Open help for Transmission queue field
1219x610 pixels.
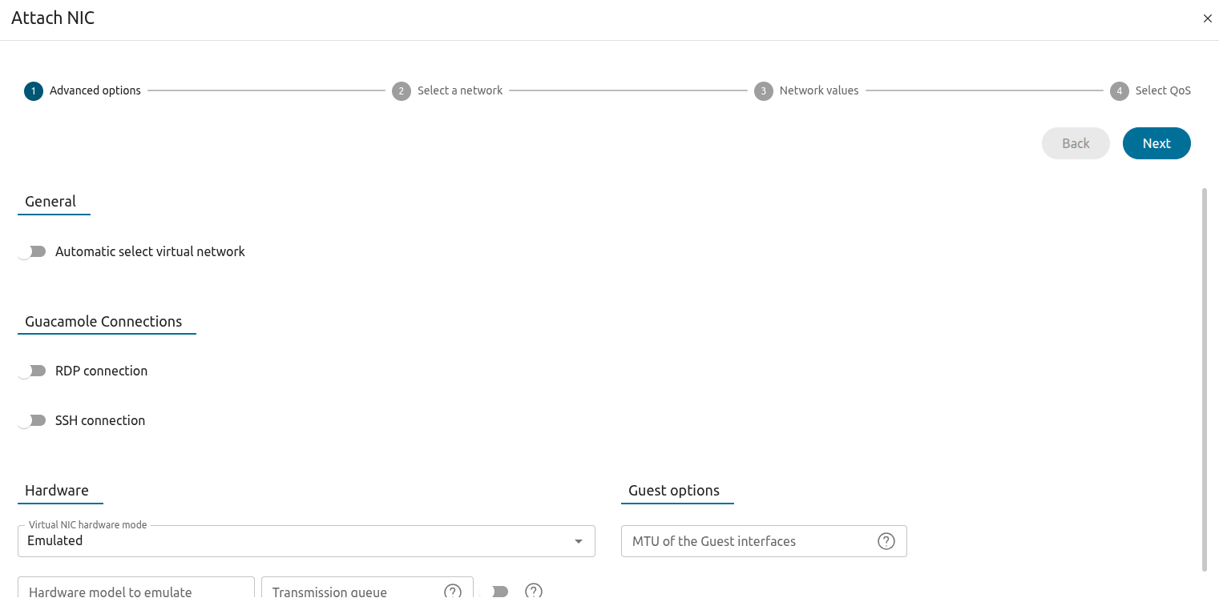pyautogui.click(x=452, y=592)
